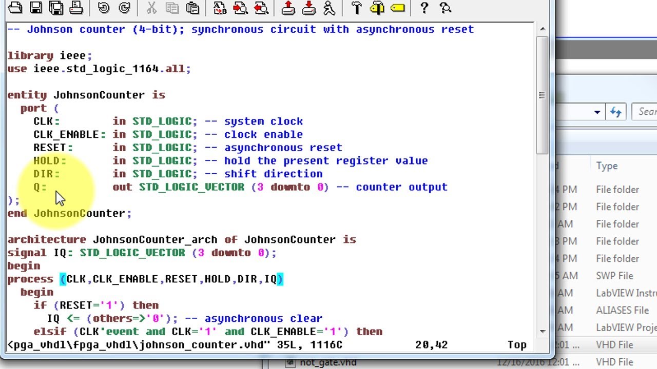Screen dimensions: 657x369
Task: Jump to the next search match icon
Action: [240, 8]
